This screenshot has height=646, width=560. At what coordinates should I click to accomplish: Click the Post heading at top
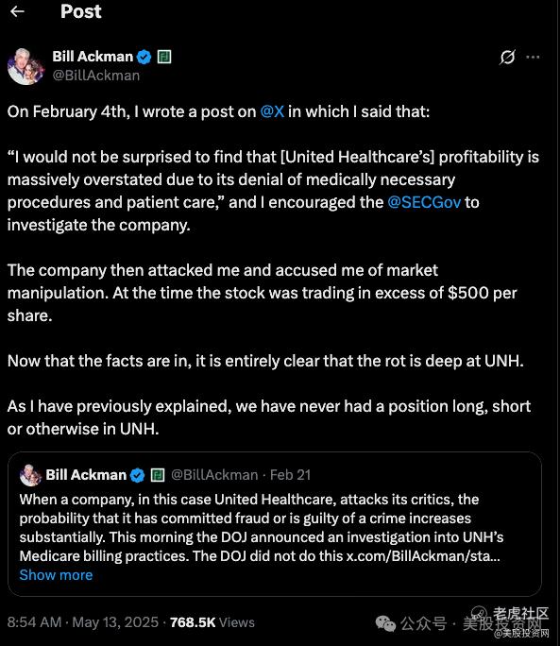coord(81,11)
